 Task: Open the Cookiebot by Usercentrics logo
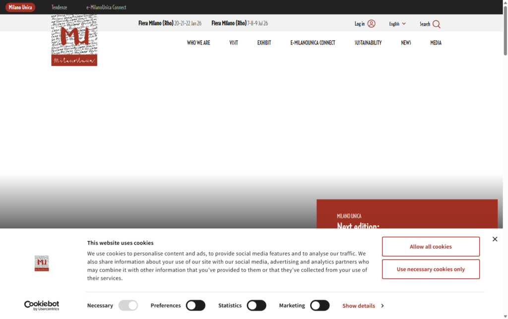coord(42,305)
